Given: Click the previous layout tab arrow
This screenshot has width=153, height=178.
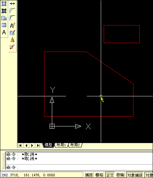Looking at the screenshot, I should (26, 145).
